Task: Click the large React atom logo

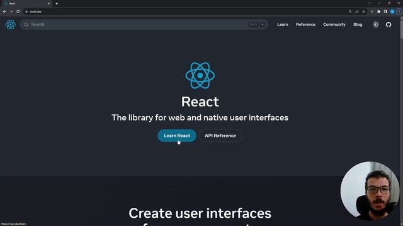Action: [x=200, y=75]
